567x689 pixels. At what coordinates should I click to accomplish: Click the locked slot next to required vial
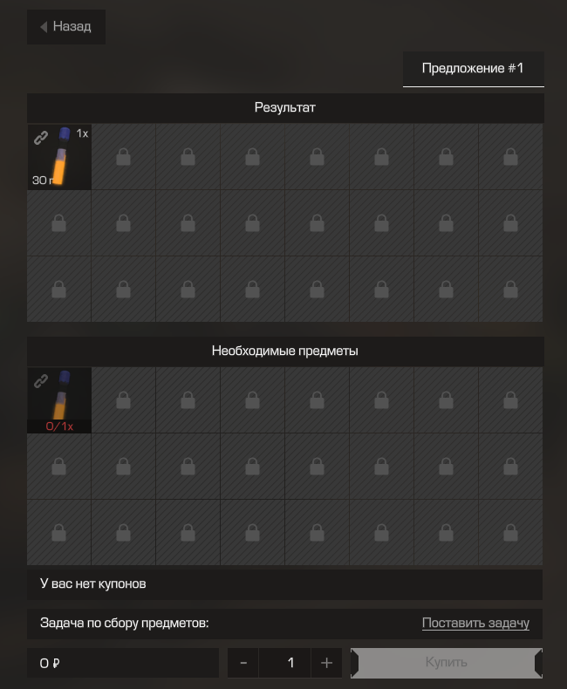tap(124, 400)
